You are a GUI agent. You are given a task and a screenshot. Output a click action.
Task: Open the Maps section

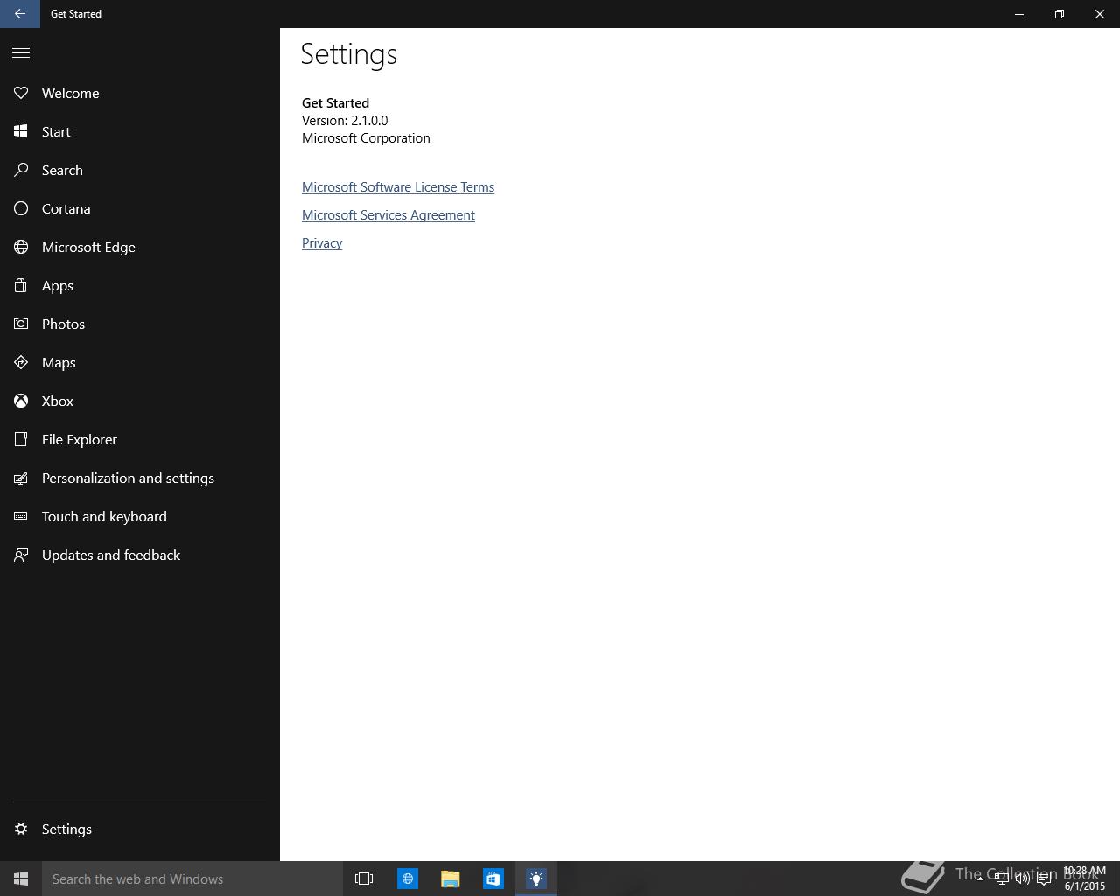(x=140, y=362)
